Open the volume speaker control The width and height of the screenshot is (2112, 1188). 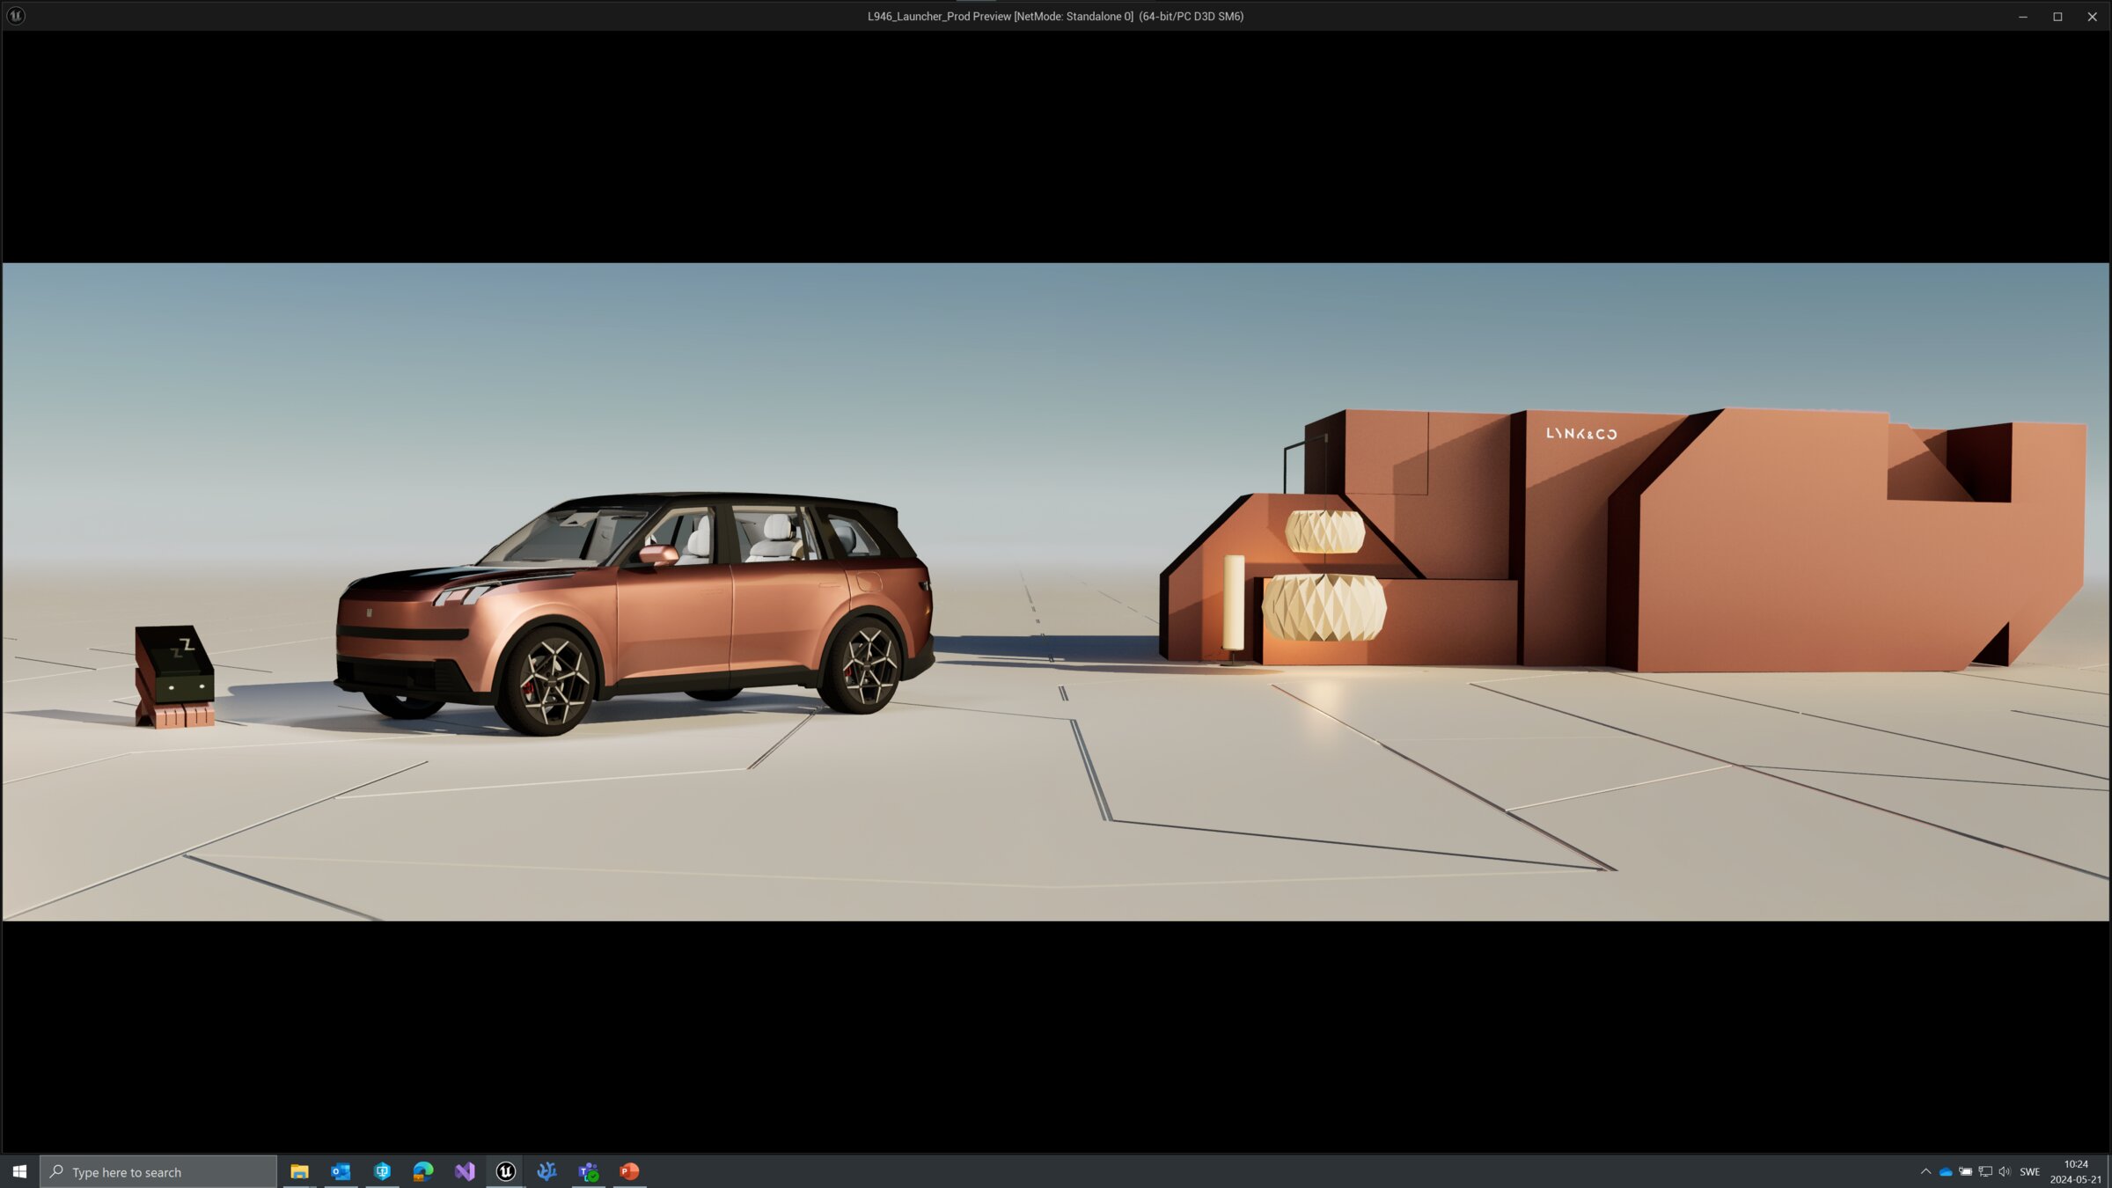(2005, 1171)
